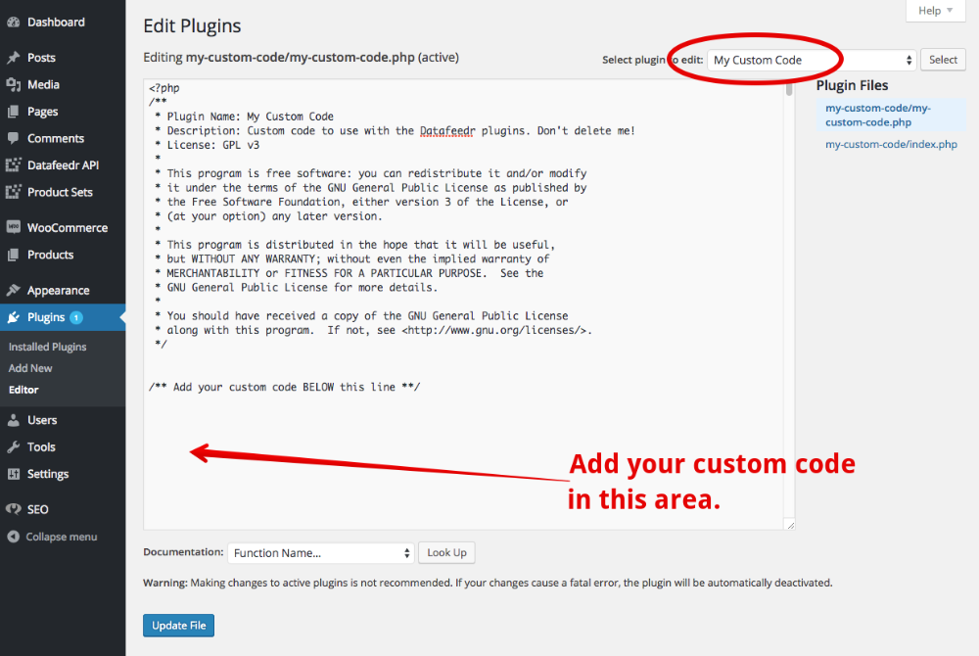This screenshot has height=656, width=979.
Task: Click the Dashboard gauge icon
Action: click(x=13, y=23)
